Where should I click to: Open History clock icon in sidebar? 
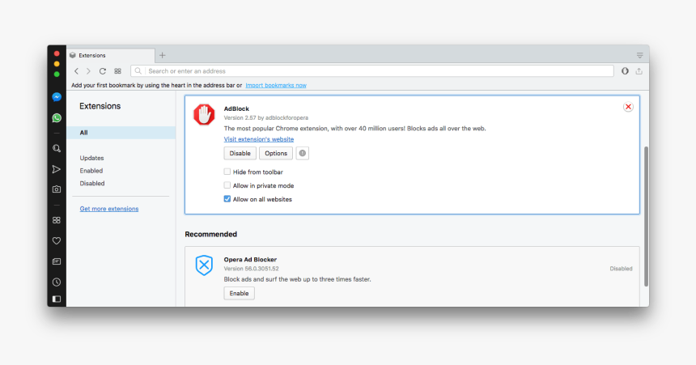[57, 282]
